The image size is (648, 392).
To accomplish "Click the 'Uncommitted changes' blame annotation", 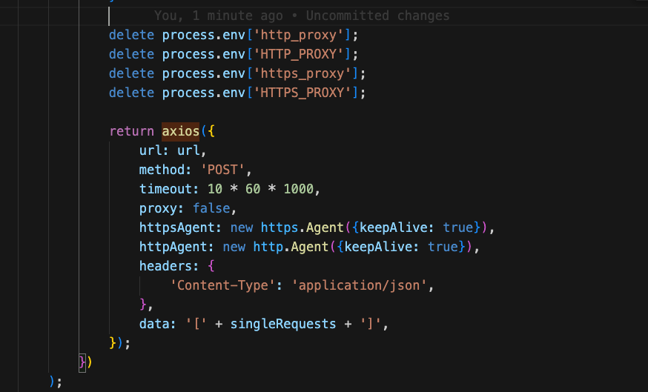I will (377, 16).
